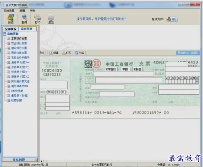The width and height of the screenshot is (203, 167).
Task: Select 通用转账支票 template icon
Action: point(8,53)
